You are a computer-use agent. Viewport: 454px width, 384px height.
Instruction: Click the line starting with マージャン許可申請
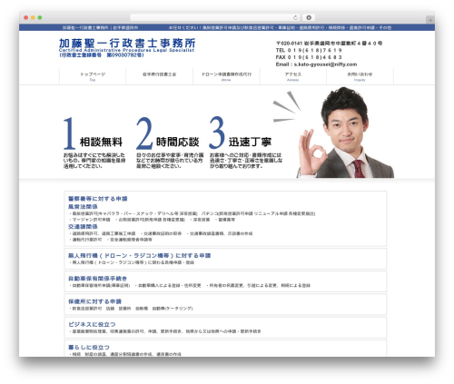coord(153,220)
